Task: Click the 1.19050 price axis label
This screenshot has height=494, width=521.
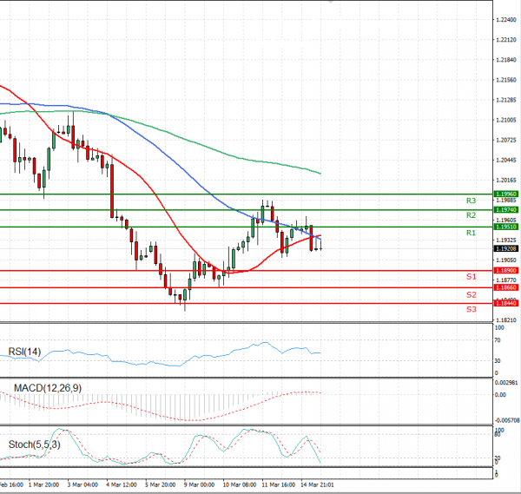Action: click(506, 260)
